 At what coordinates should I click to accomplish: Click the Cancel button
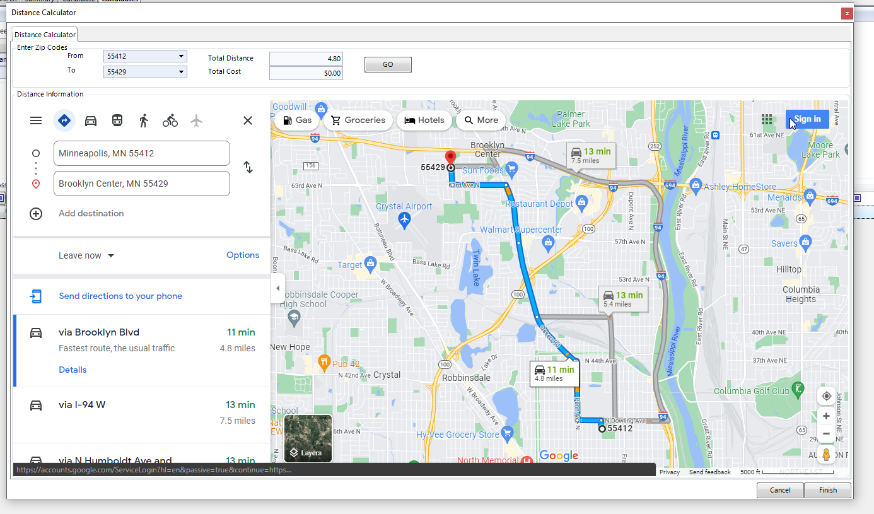tap(780, 490)
